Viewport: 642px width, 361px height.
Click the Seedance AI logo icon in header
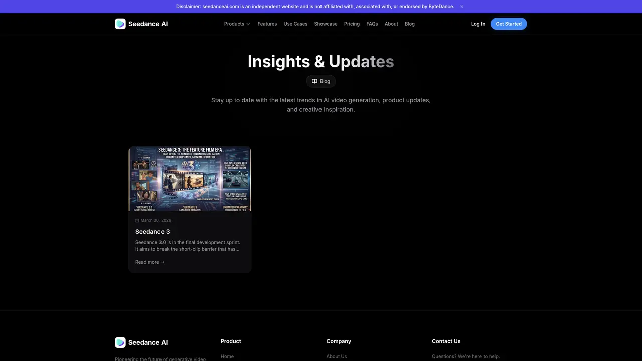tap(120, 24)
